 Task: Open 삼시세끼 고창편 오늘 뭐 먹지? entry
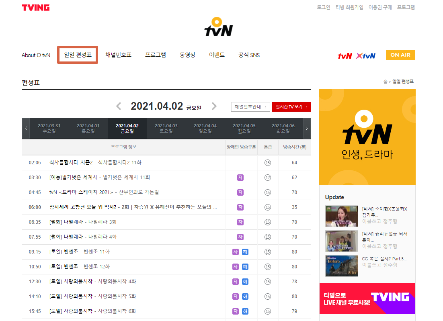[x=133, y=207]
